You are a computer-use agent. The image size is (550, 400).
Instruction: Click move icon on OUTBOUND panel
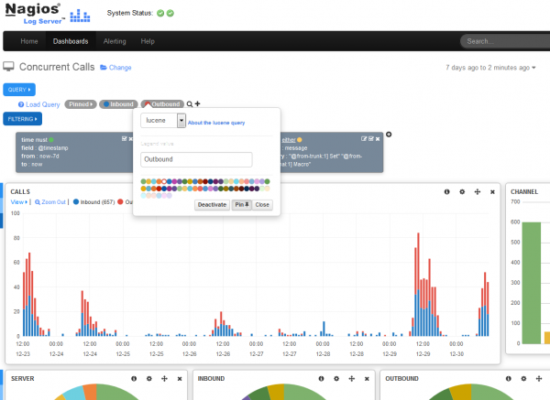click(x=539, y=378)
